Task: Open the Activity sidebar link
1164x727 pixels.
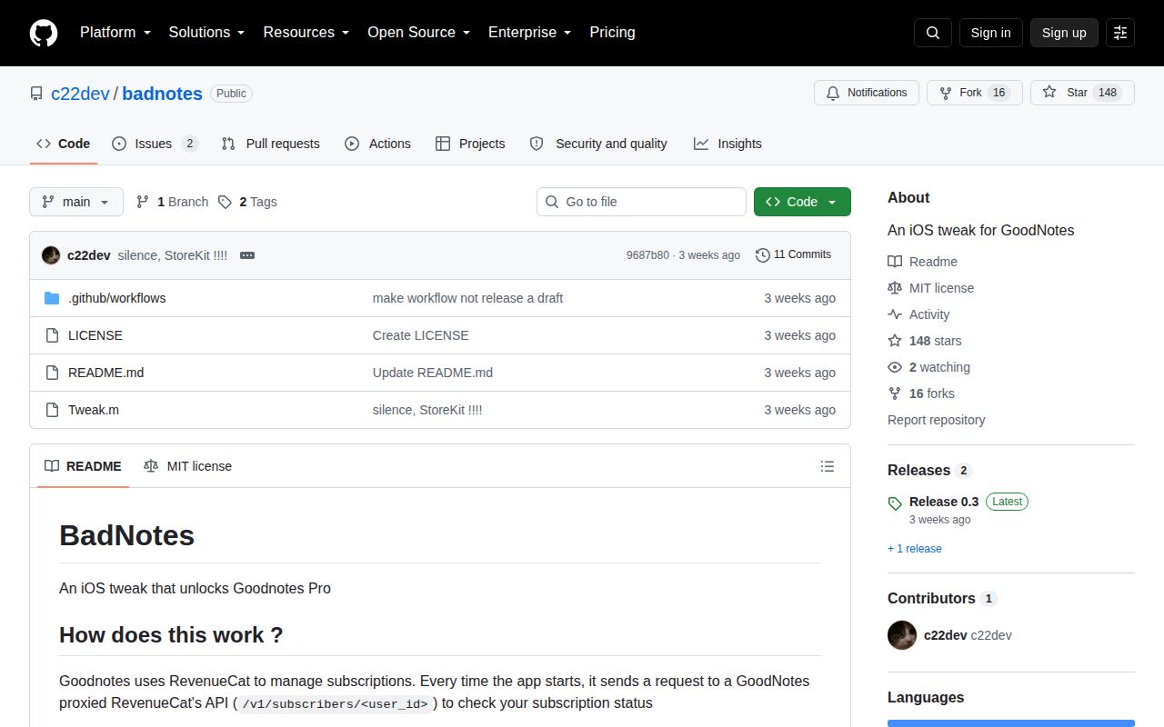Action: (918, 314)
